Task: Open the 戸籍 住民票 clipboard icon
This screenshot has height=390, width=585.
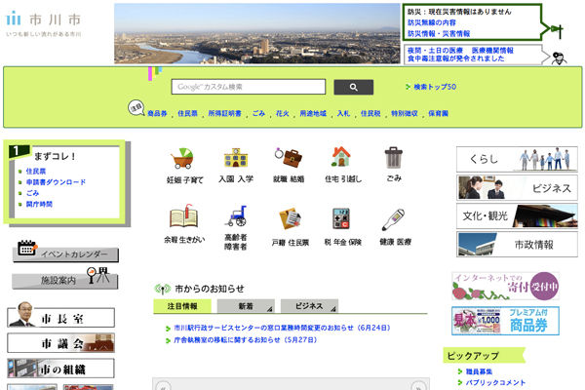Action: click(290, 218)
